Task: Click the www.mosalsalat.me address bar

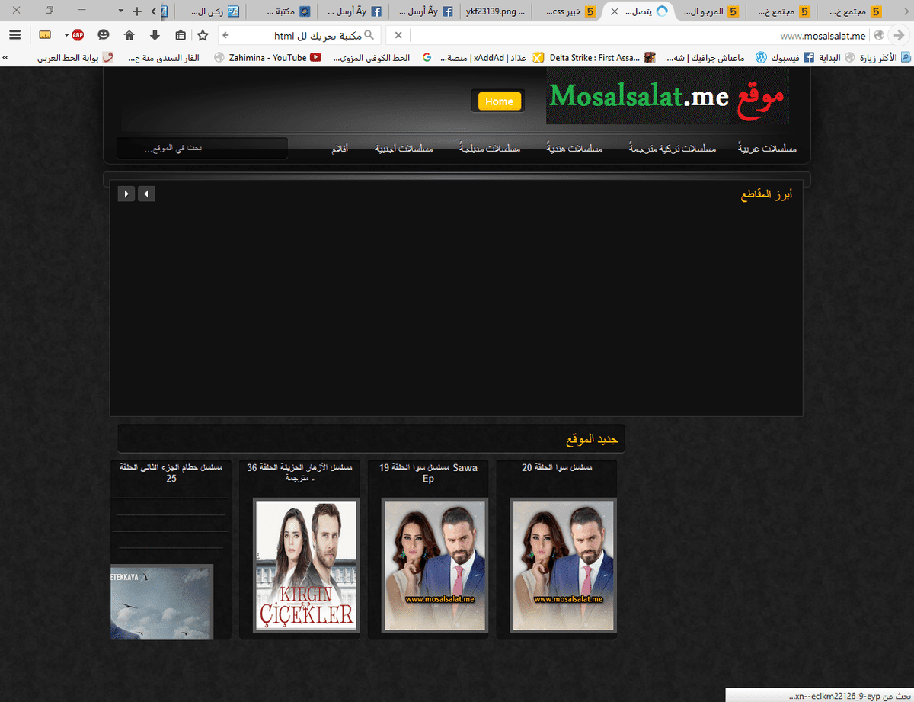Action: pyautogui.click(x=640, y=35)
